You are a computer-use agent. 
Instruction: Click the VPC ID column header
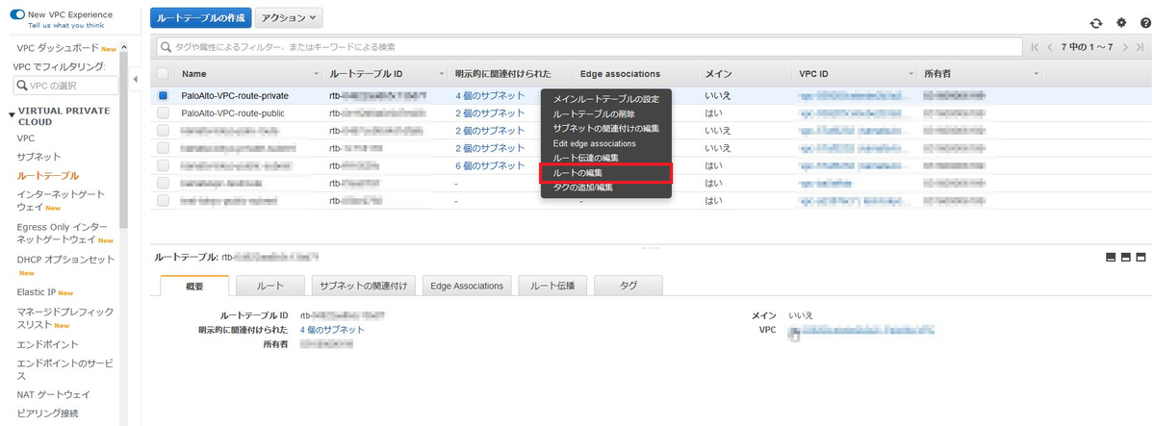814,74
